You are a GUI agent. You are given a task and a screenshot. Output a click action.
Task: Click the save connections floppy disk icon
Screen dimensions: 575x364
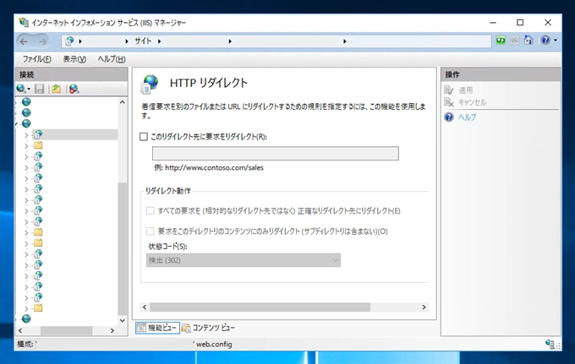click(39, 89)
